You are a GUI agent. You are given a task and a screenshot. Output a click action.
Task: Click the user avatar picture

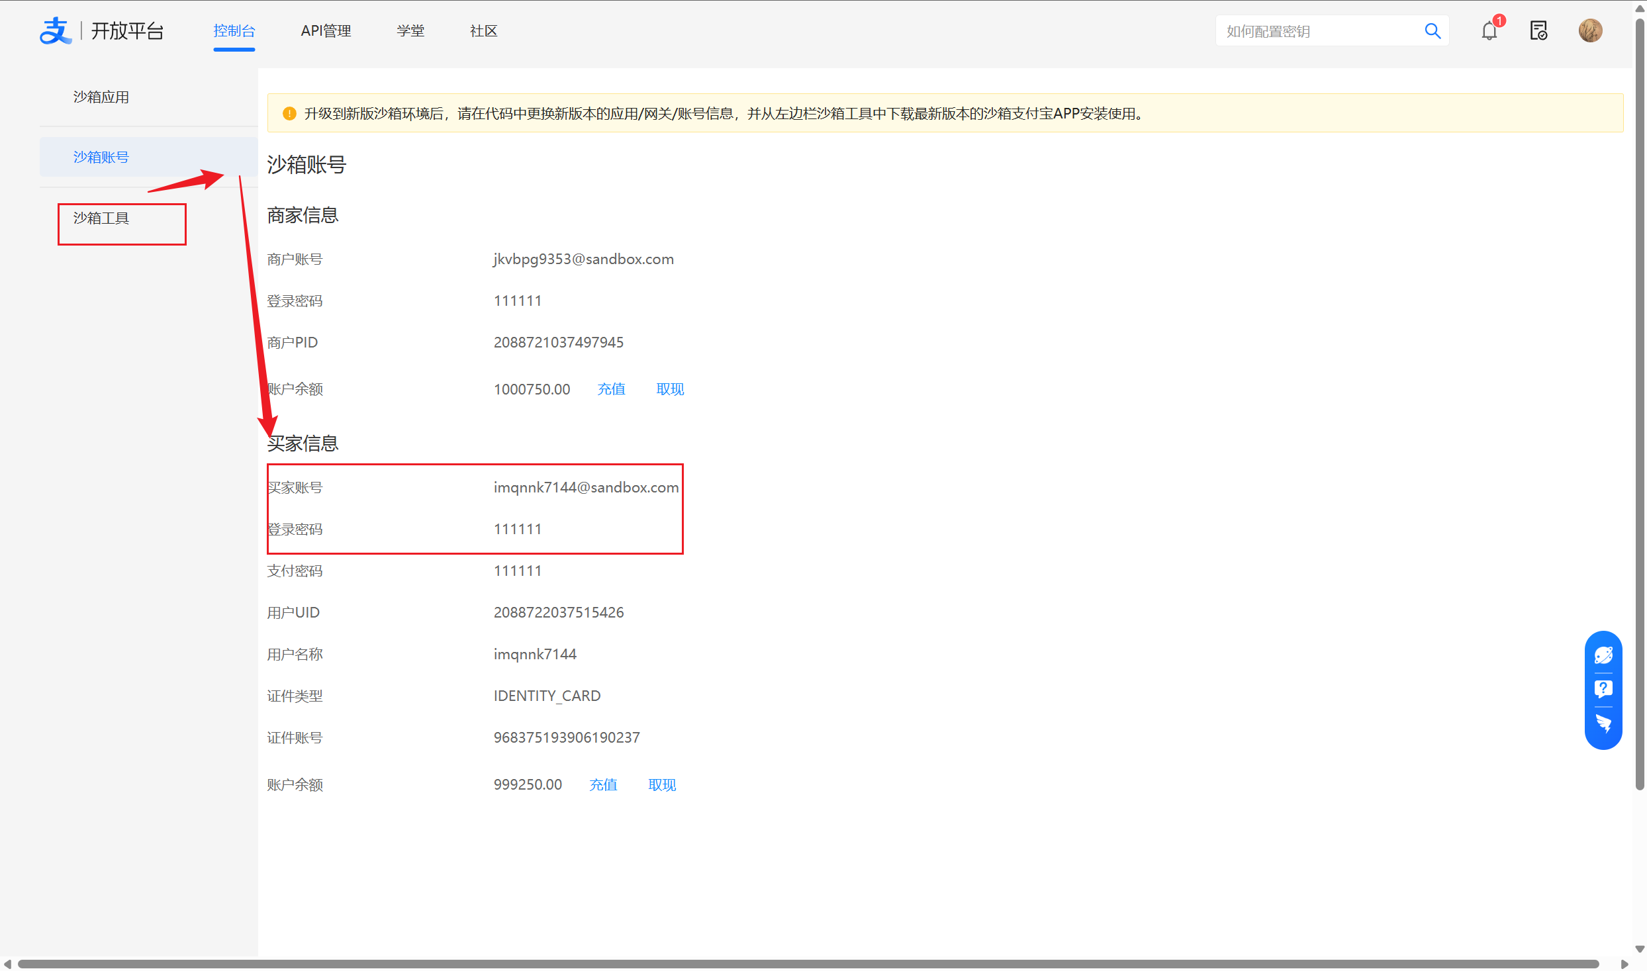[x=1590, y=31]
